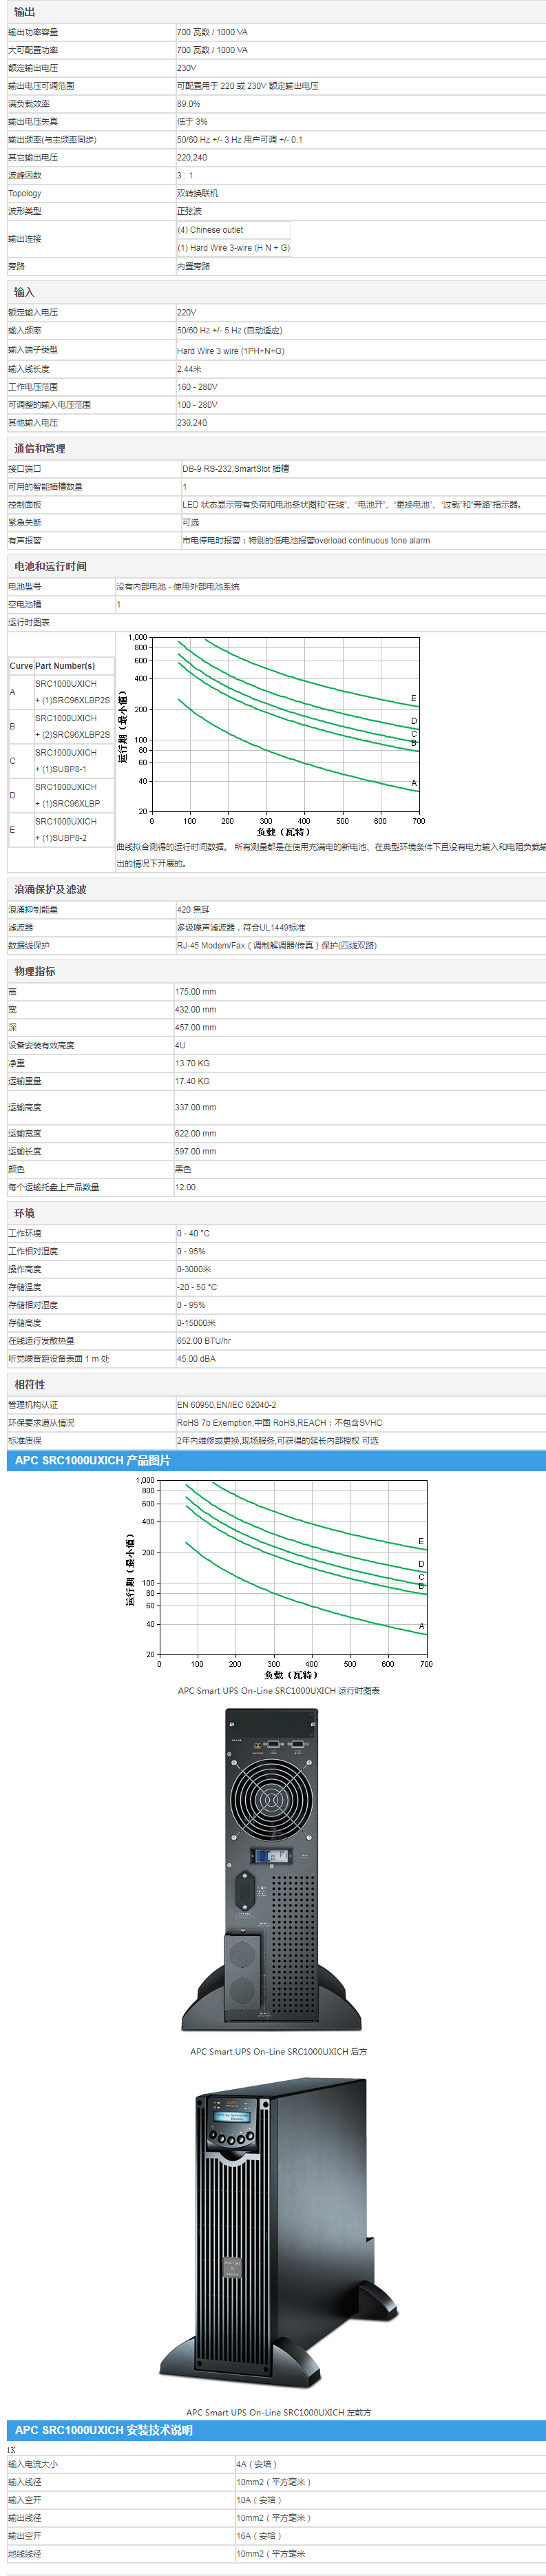The image size is (546, 2576).
Task: Click the rear view UPS product image
Action: (271, 1870)
